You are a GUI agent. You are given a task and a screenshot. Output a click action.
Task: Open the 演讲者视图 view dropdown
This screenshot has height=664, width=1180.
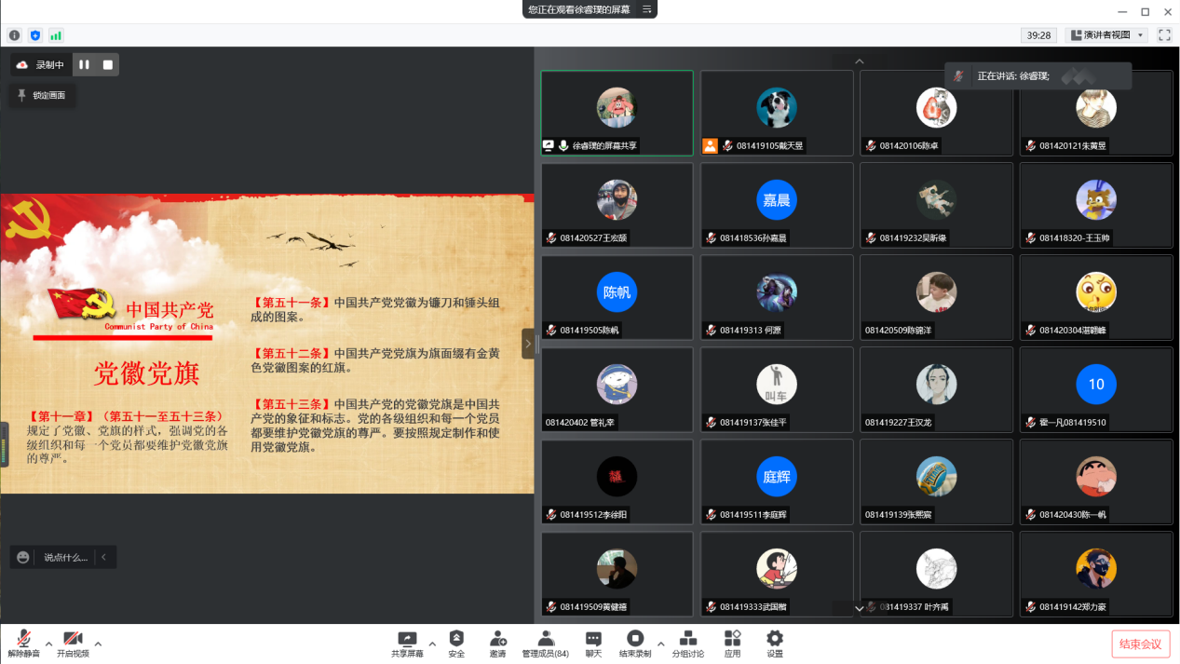click(1106, 35)
